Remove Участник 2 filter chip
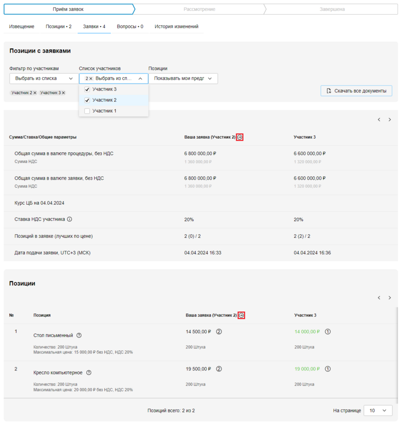Screen dimensions: 401x422 (x=35, y=93)
